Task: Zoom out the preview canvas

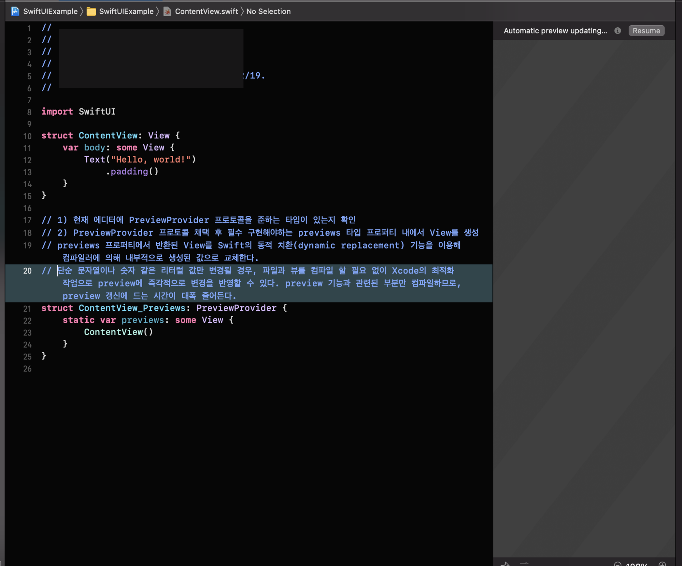Action: (618, 564)
